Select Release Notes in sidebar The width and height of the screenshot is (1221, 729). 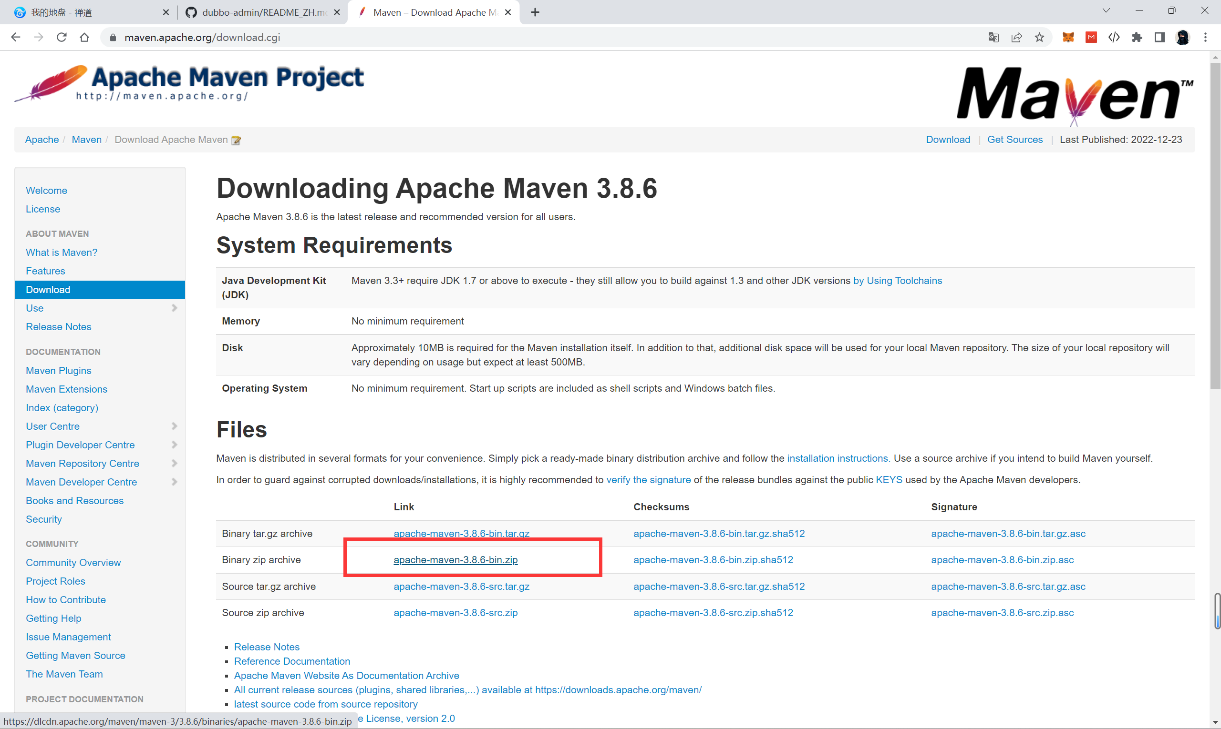(59, 327)
